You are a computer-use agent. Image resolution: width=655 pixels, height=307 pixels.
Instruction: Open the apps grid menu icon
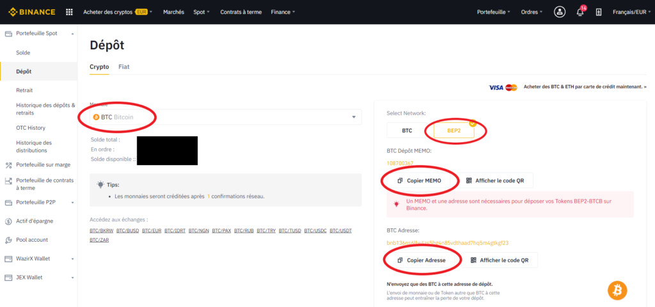tap(69, 12)
